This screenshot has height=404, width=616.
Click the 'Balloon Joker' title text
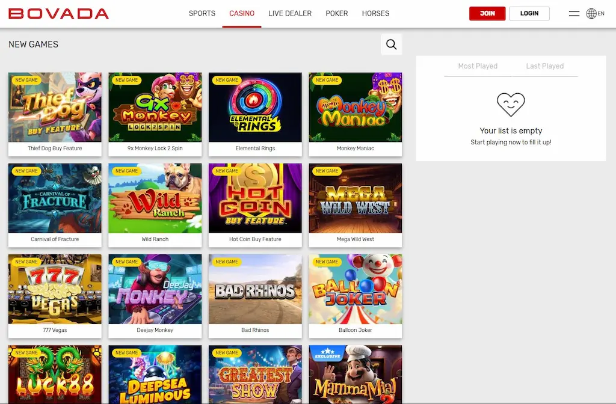pos(355,330)
